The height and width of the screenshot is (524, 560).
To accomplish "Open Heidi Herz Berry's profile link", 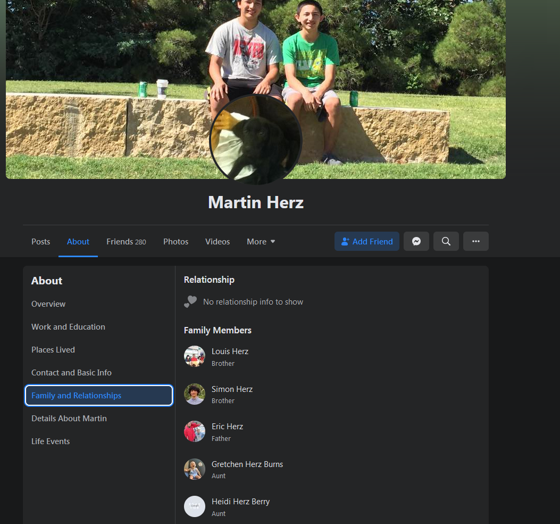I will (x=241, y=502).
